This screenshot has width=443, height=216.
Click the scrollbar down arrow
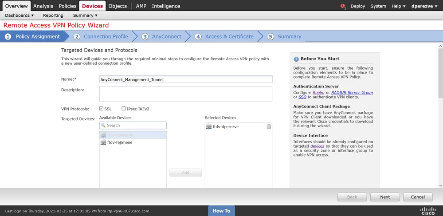(x=440, y=185)
